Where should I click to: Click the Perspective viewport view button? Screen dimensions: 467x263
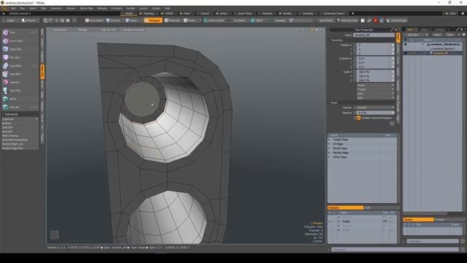(x=60, y=30)
